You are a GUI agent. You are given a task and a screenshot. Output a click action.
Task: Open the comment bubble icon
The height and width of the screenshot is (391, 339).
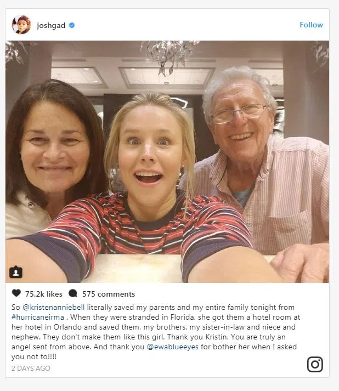pos(73,293)
